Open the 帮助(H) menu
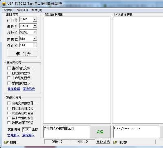 coord(37,10)
